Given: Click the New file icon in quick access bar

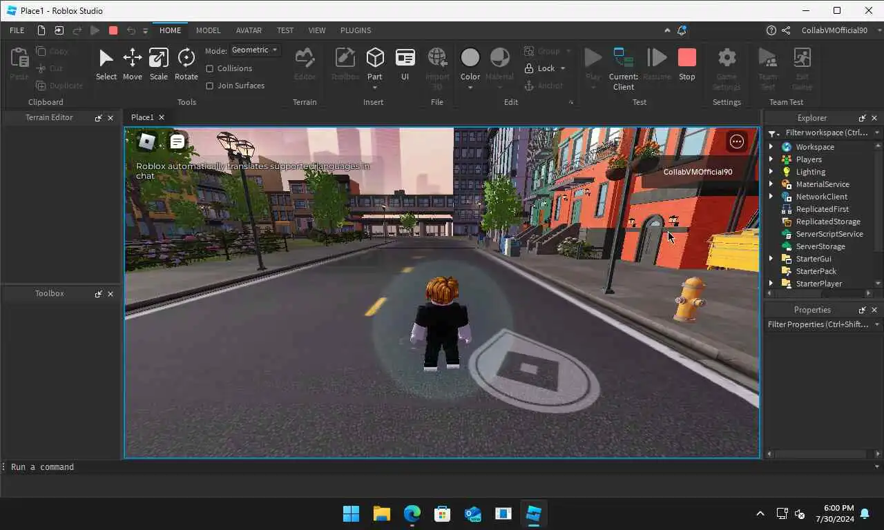Looking at the screenshot, I should 41,30.
